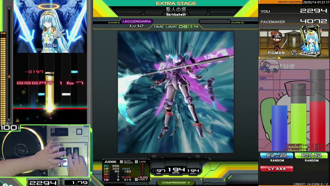Screen dimensions: 330x186
Task: Click the MYBEST: -0097 readout
Action: tap(304, 149)
